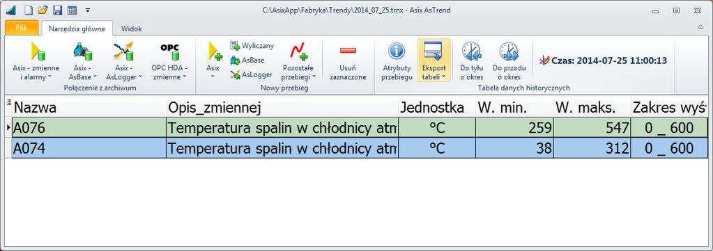
Task: Sort by the W. maks. column header
Action: click(592, 108)
